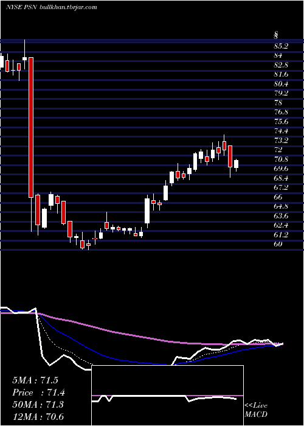This screenshot has height=426, width=304.
Task: Click the 78 price axis label
Action: pyautogui.click(x=278, y=103)
